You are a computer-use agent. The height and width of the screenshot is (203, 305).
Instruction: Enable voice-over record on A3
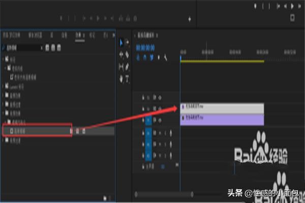coord(171,155)
